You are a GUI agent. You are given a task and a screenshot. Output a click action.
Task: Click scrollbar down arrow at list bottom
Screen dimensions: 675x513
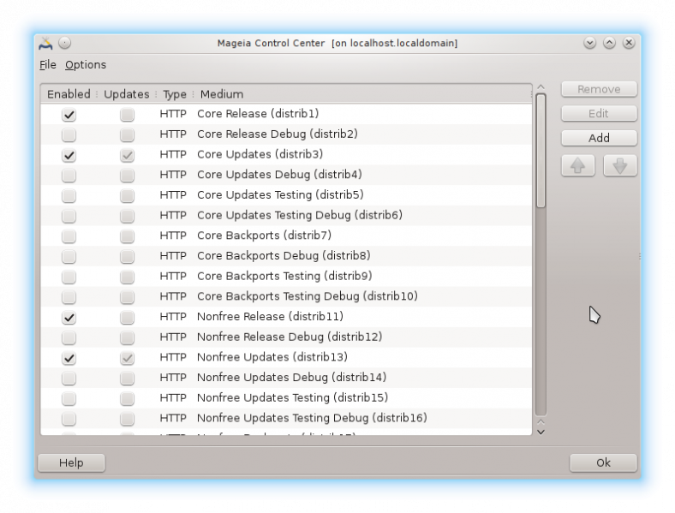(541, 432)
